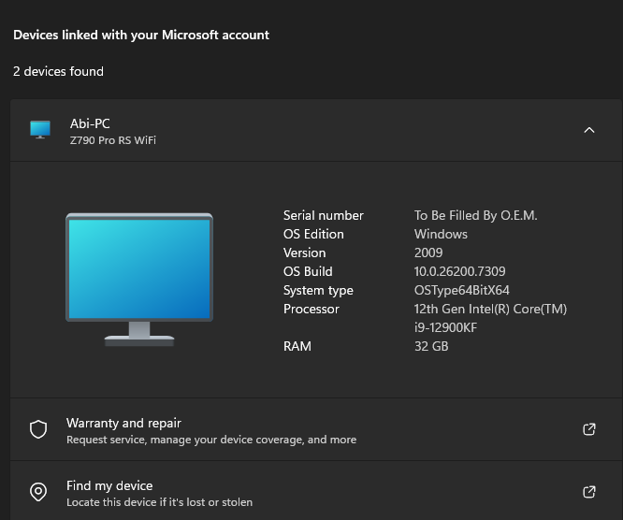Click the 'OS Build' label

(308, 271)
